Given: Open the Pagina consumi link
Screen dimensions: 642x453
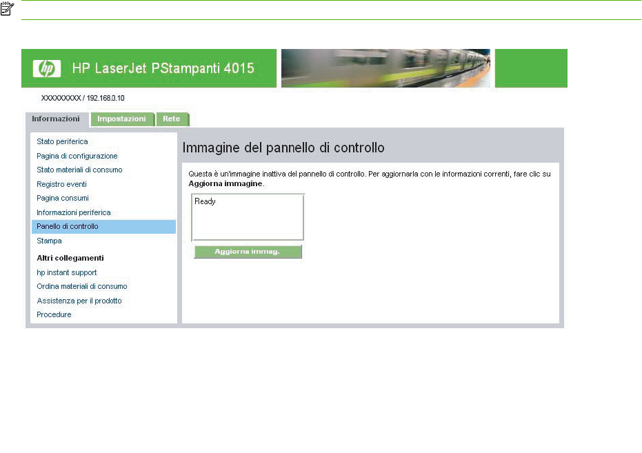Looking at the screenshot, I should [x=63, y=198].
